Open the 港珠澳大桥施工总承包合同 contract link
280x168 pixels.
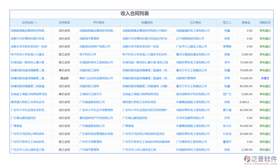click(x=27, y=102)
